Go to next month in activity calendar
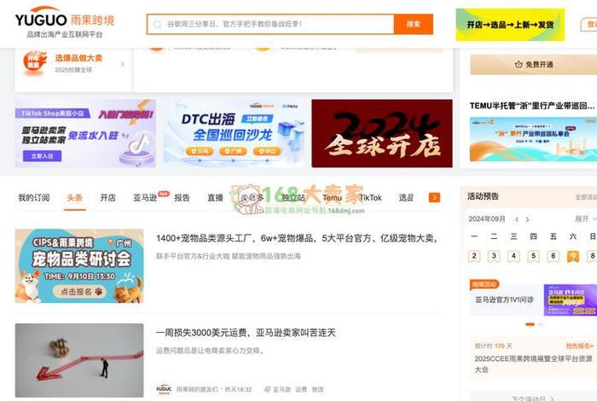 coord(527,219)
